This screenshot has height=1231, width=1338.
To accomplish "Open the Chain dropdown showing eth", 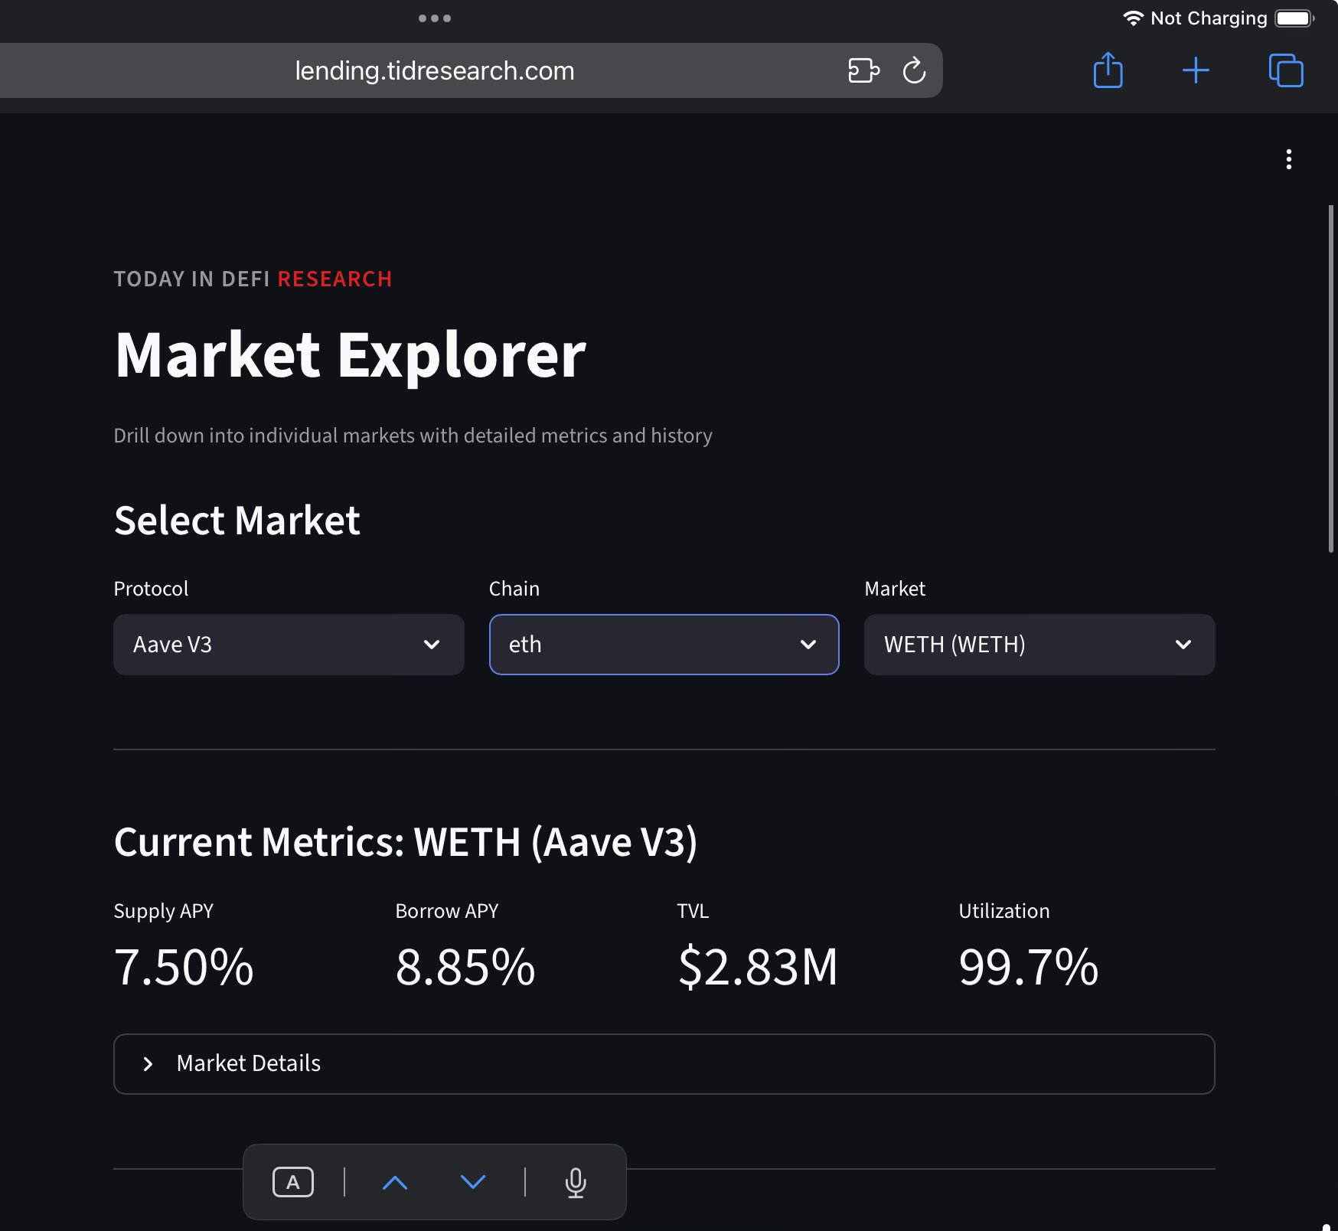I will [x=664, y=645].
